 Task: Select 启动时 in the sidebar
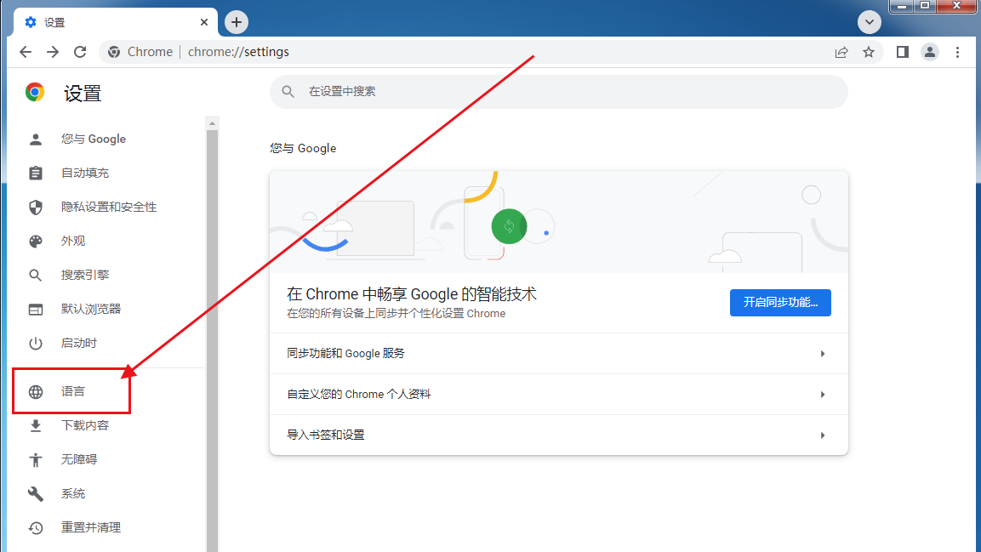79,344
